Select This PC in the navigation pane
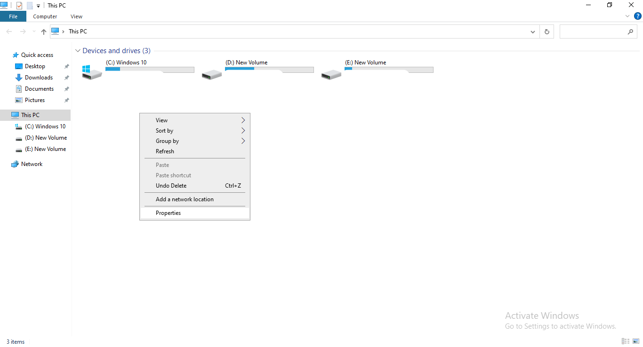 (x=35, y=115)
